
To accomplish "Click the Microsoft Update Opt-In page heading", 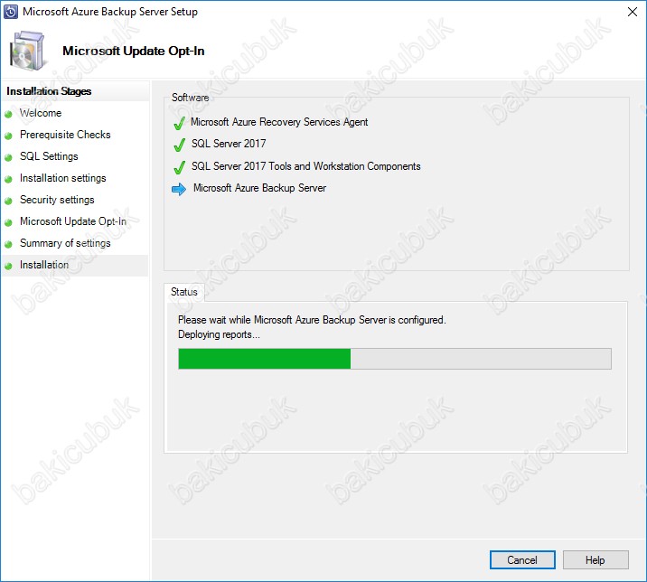I will pos(133,51).
